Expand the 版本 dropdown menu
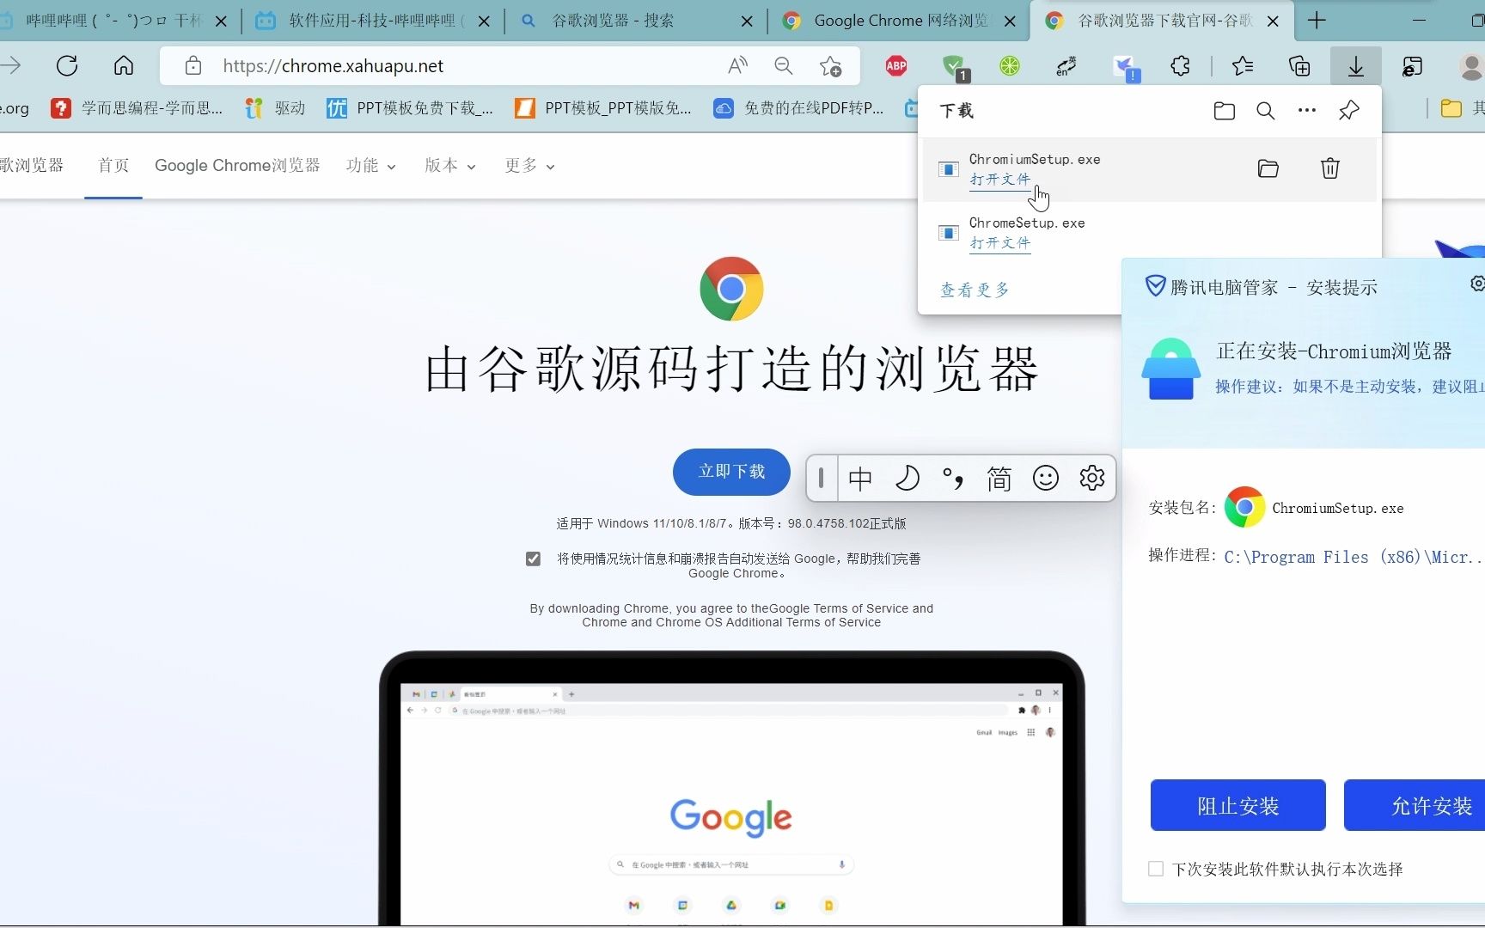1485x928 pixels. [449, 166]
